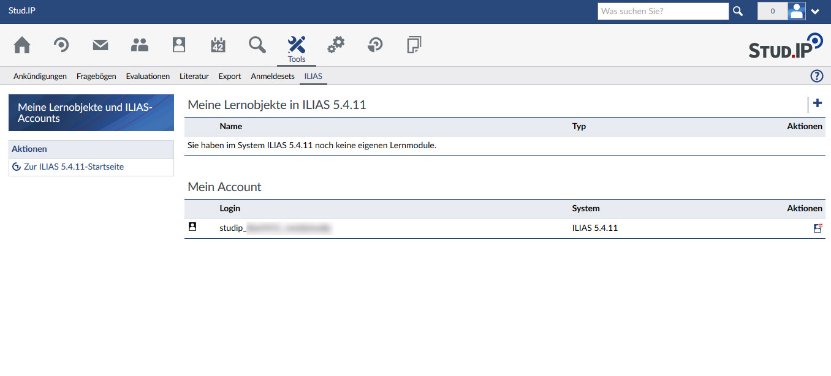Image resolution: width=831 pixels, height=376 pixels.
Task: Click the studip_ login name
Action: click(276, 228)
